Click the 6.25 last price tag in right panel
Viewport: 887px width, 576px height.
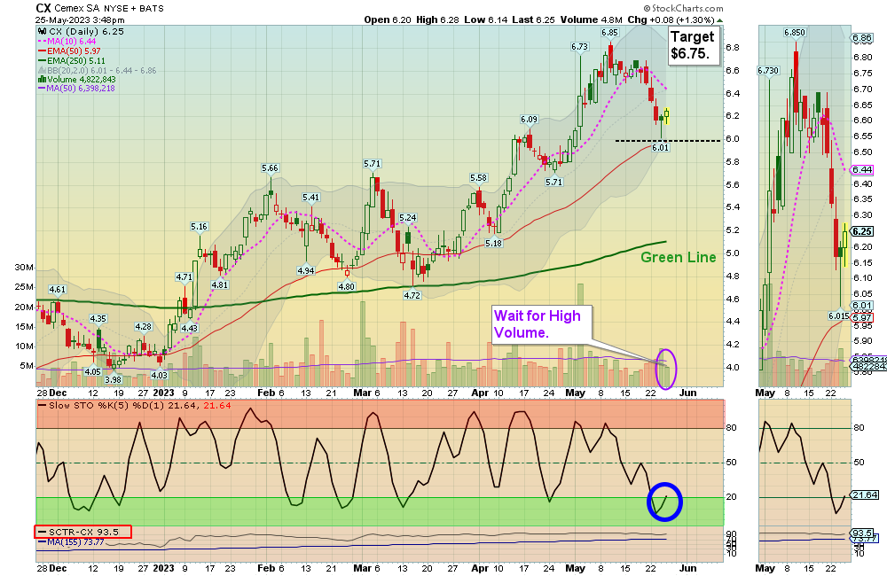pos(862,231)
